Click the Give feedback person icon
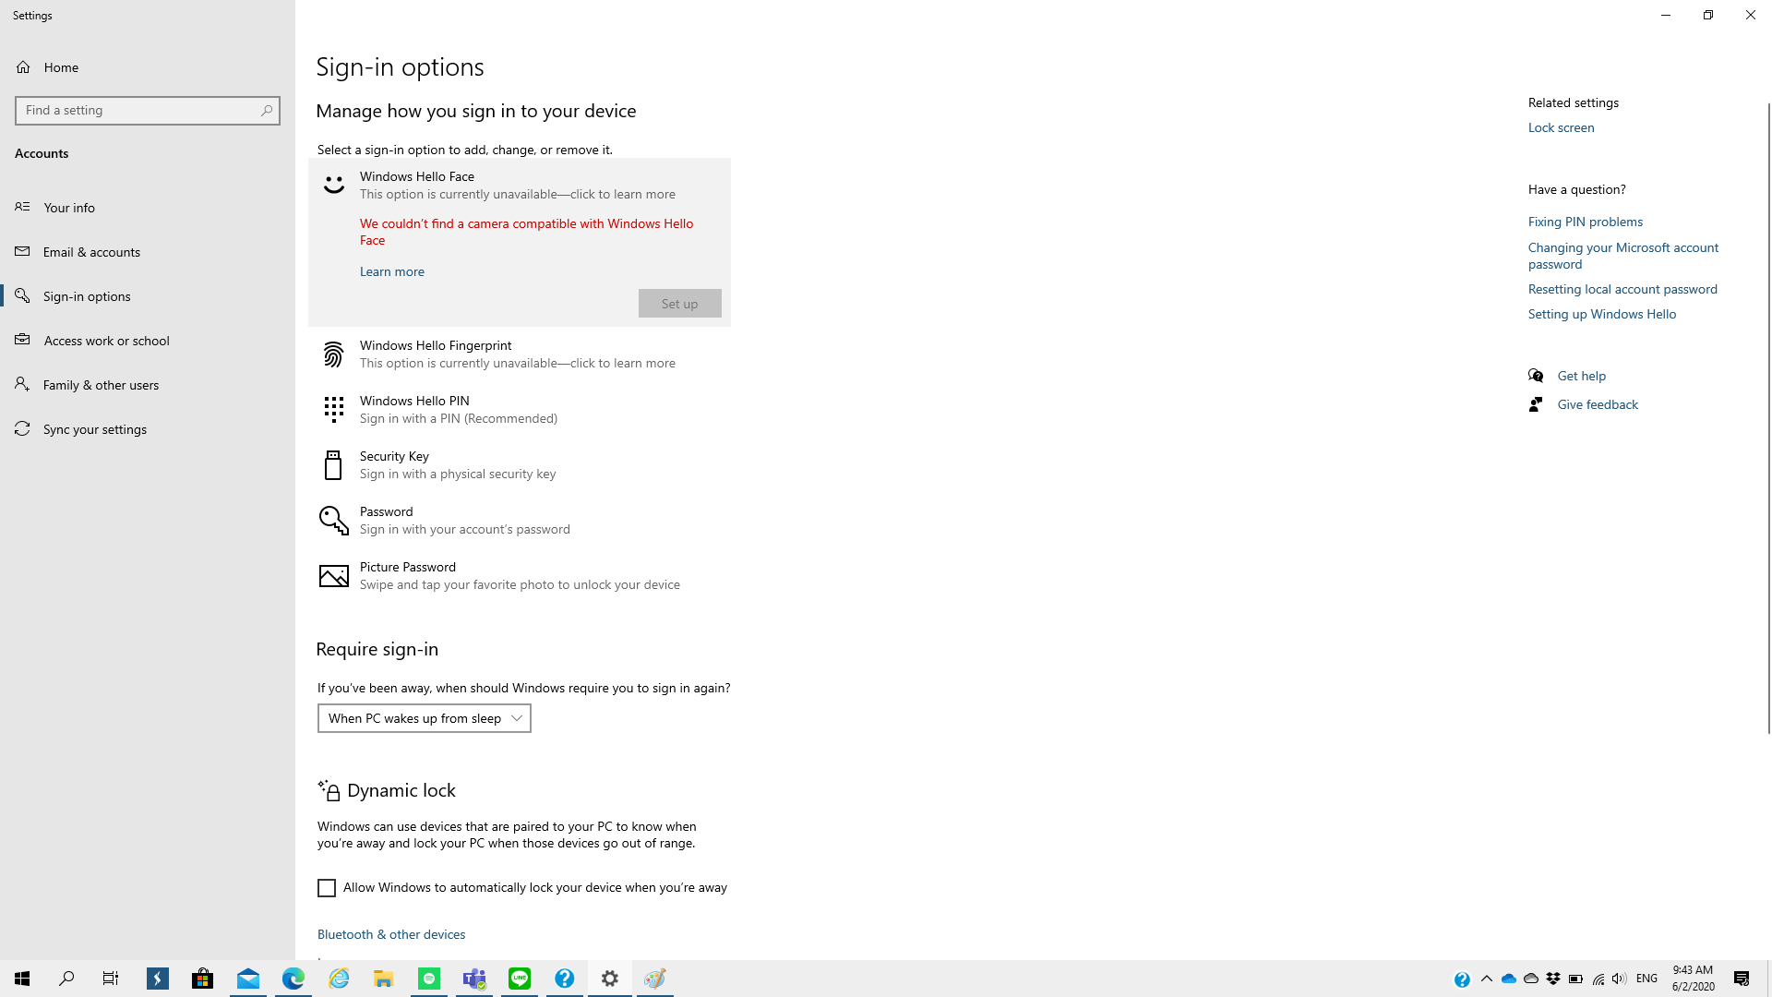Screen dimensions: 1772x997 tap(1536, 404)
